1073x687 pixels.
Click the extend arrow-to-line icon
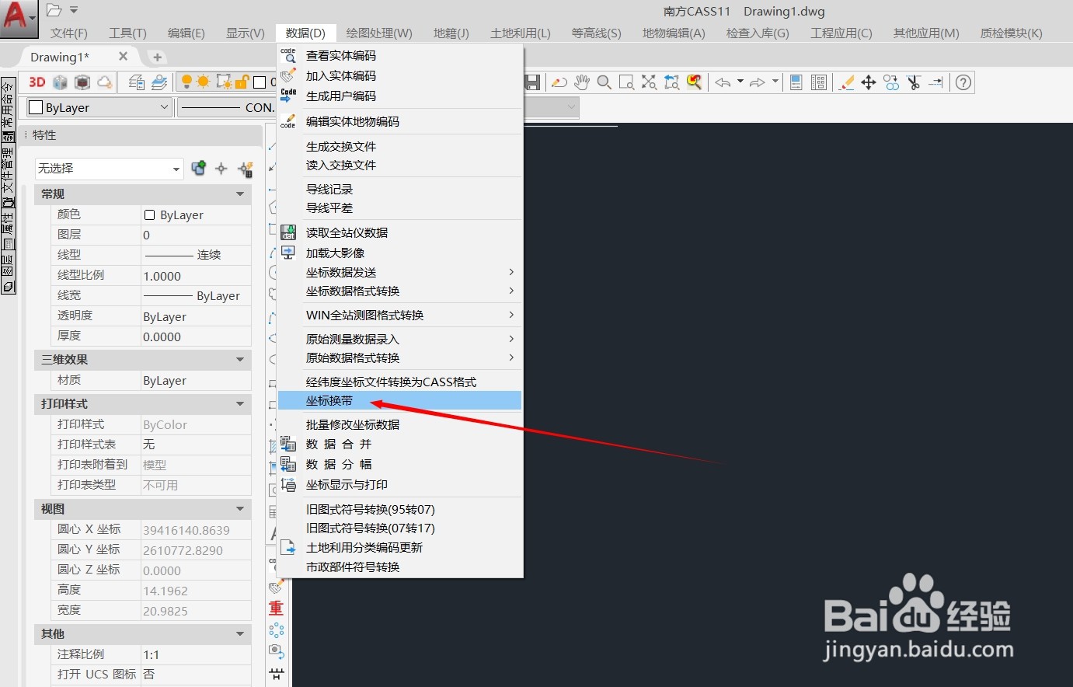pos(935,82)
